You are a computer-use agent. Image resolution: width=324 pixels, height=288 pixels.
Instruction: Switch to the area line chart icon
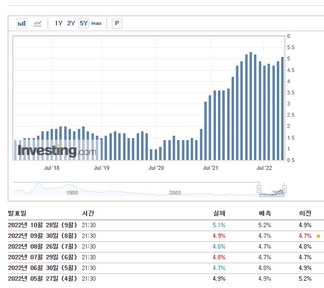click(x=37, y=23)
